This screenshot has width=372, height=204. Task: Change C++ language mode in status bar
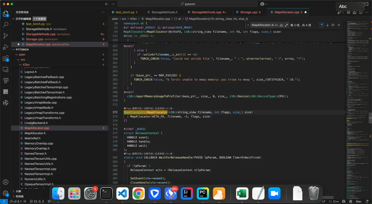click(336, 202)
